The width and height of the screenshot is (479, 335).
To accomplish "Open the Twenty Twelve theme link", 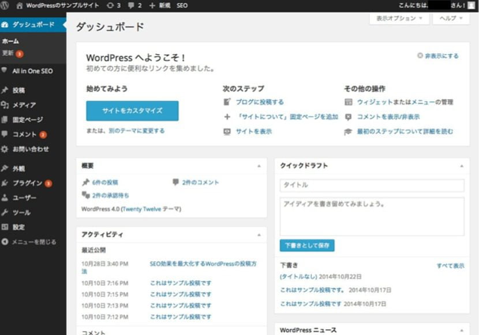I will coord(142,209).
